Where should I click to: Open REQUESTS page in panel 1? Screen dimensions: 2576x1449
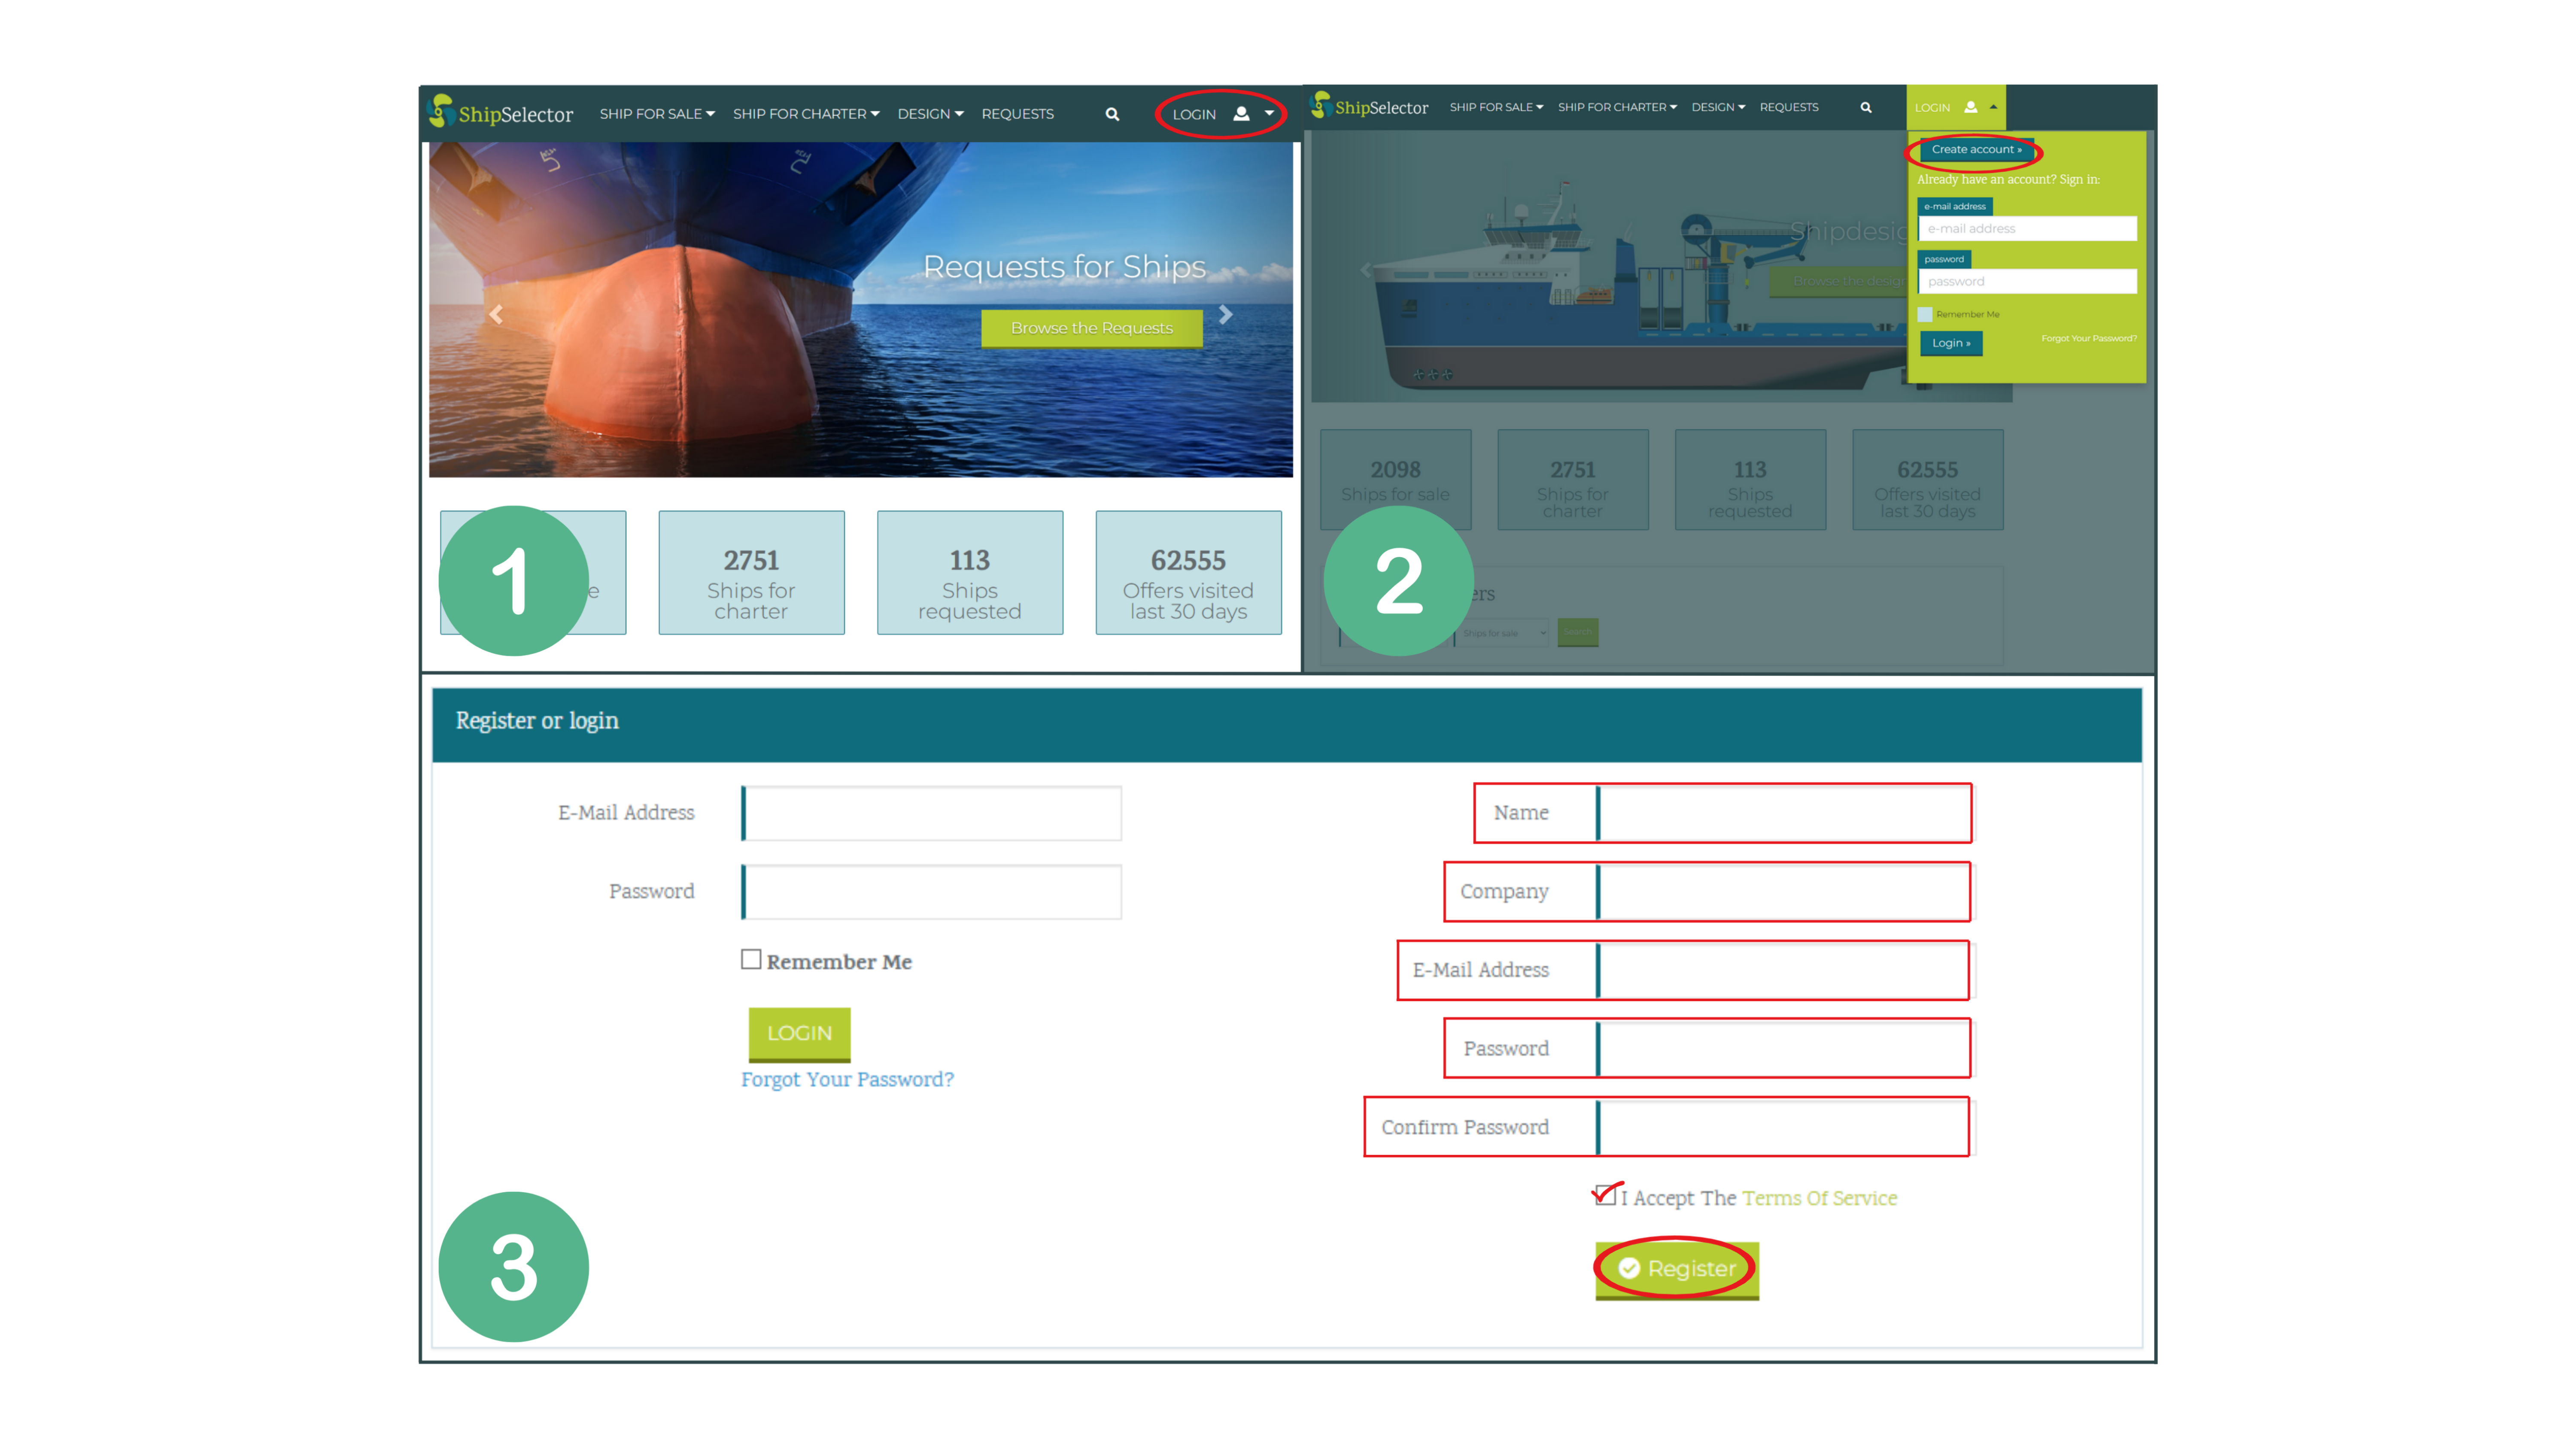(1017, 114)
